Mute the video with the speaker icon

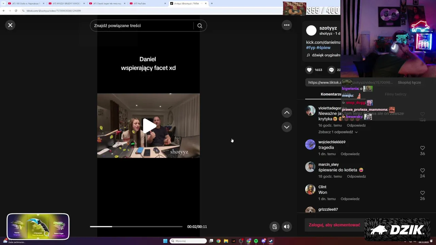point(287,227)
